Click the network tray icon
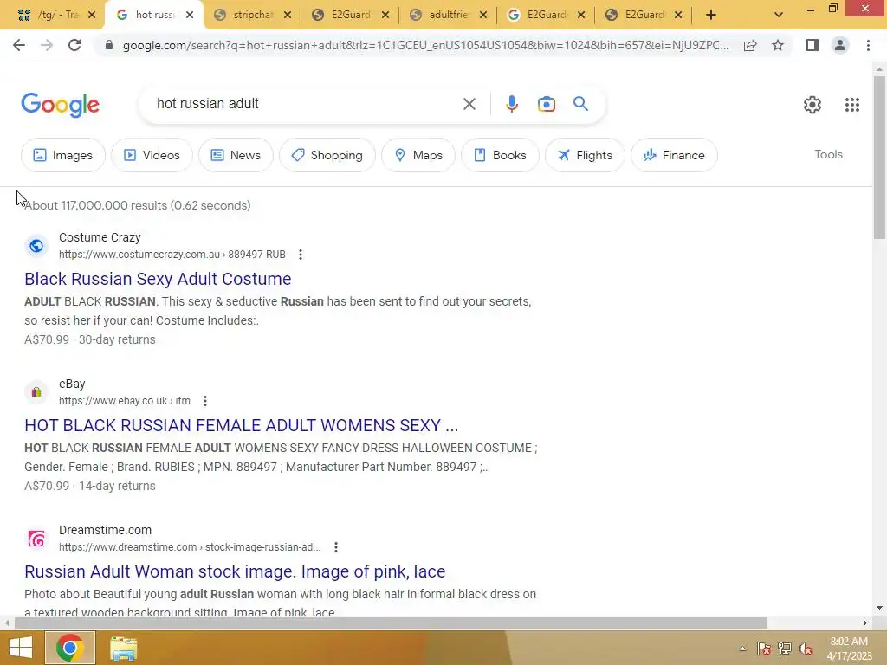This screenshot has width=887, height=665. 785,649
